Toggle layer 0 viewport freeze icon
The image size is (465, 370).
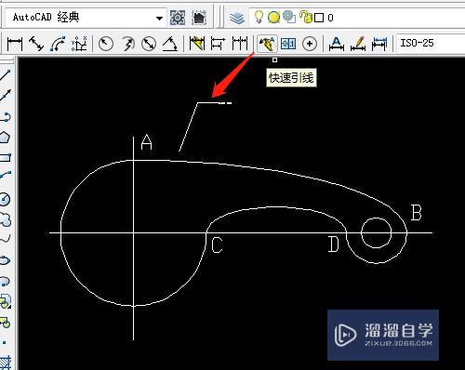[x=289, y=18]
